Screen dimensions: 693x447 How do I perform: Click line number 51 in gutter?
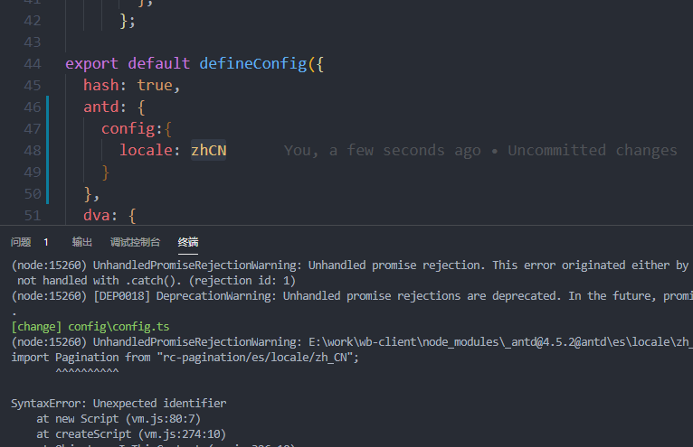click(x=33, y=216)
